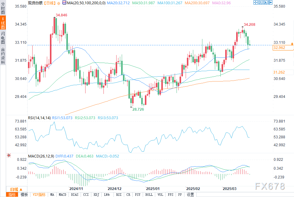Click the MACD:-0.052 value
The image size is (294, 197).
tap(107, 156)
